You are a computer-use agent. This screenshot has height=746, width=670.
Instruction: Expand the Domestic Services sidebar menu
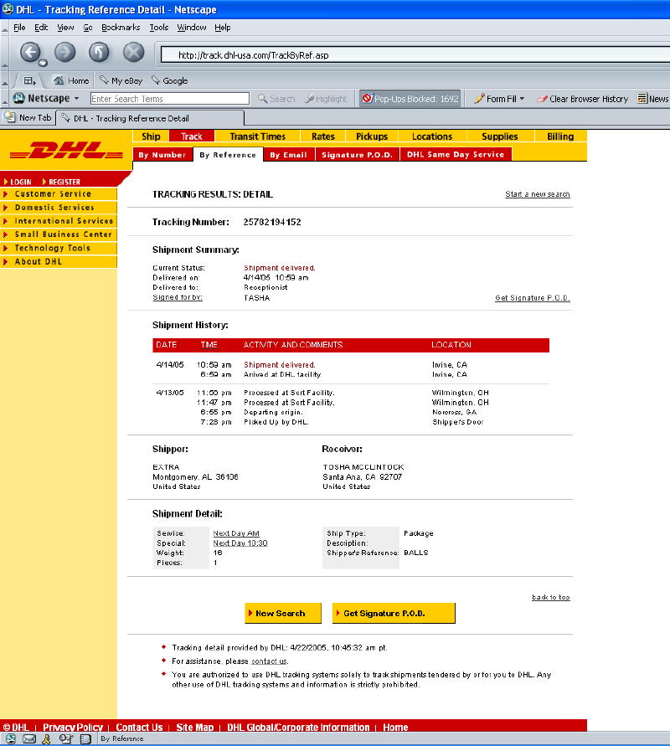pos(59,208)
